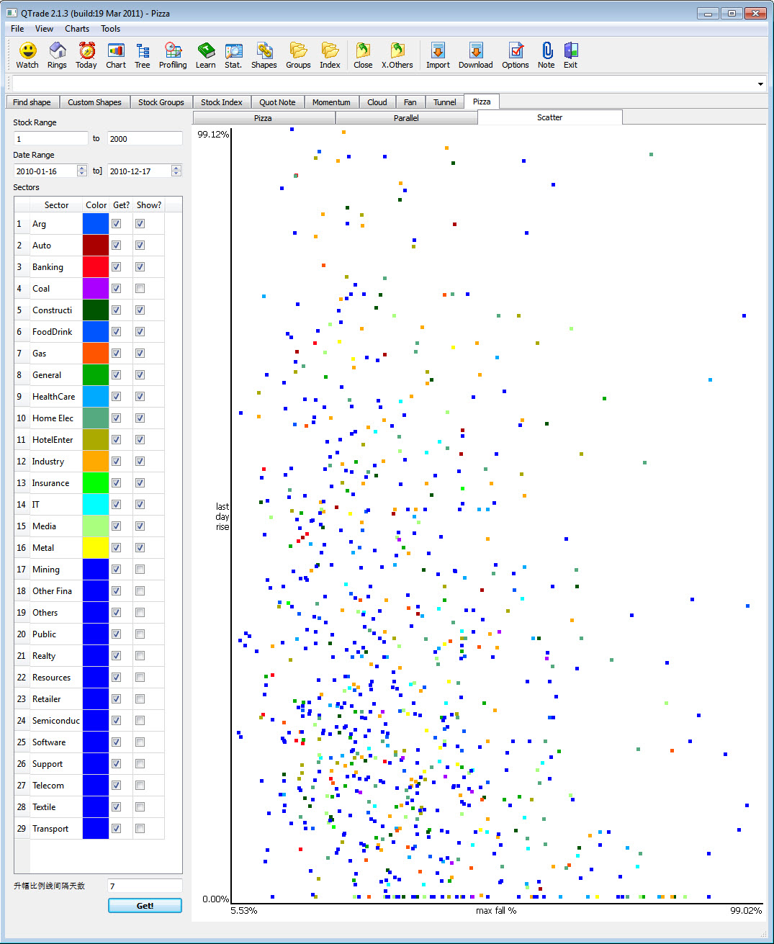
Task: Click the stock range end field showing 2000
Action: [144, 138]
